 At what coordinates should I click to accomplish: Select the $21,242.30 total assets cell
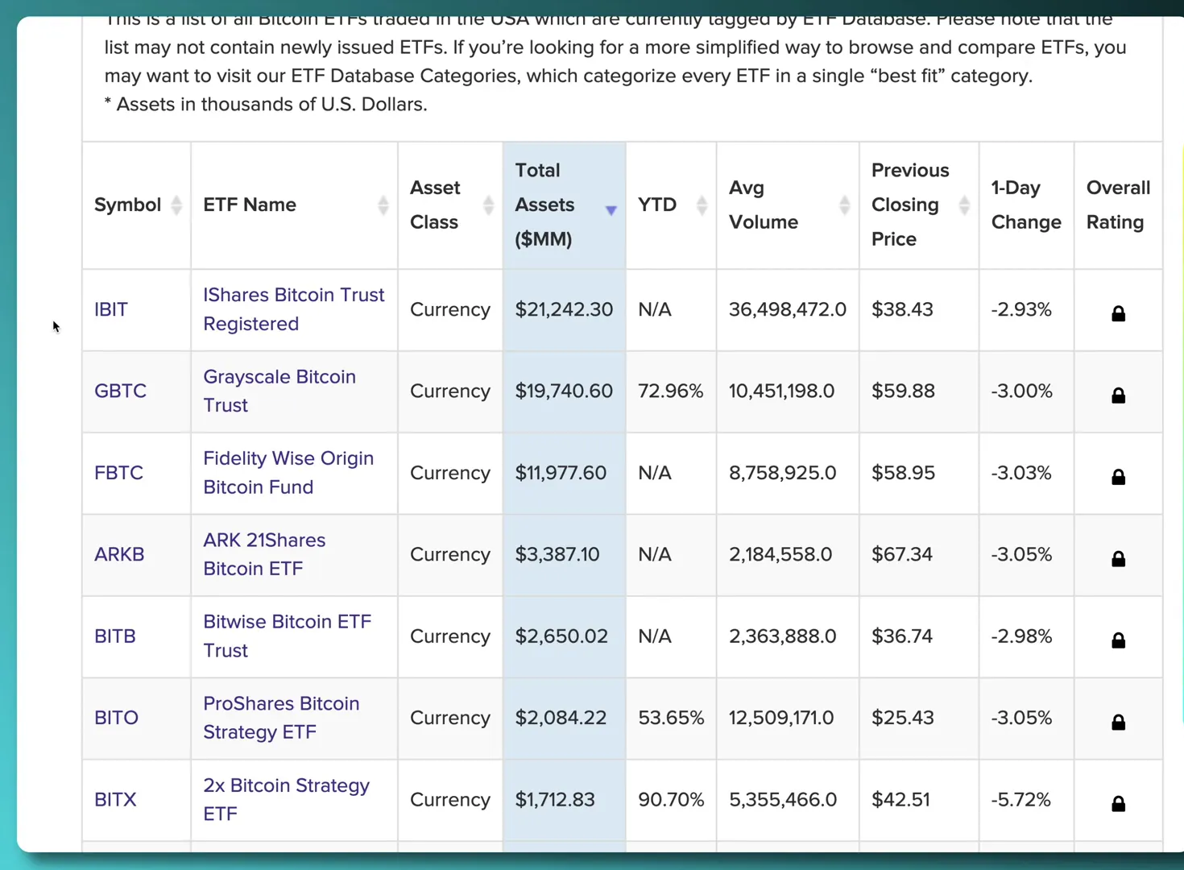(564, 309)
